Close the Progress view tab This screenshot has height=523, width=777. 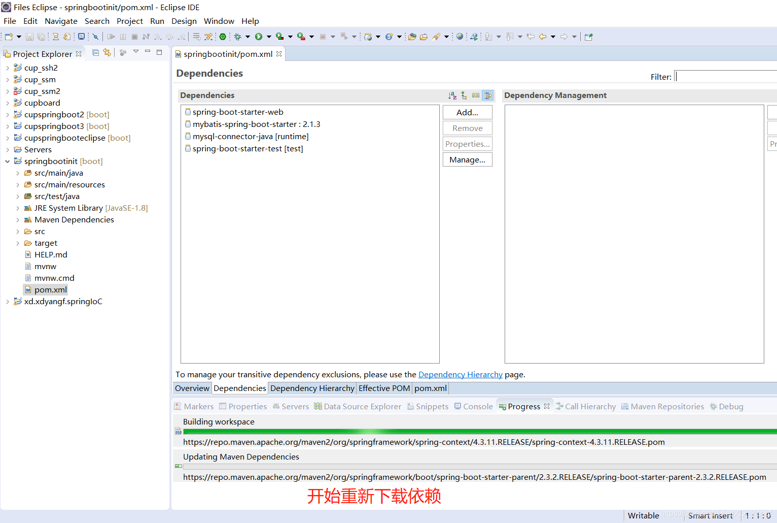point(547,406)
